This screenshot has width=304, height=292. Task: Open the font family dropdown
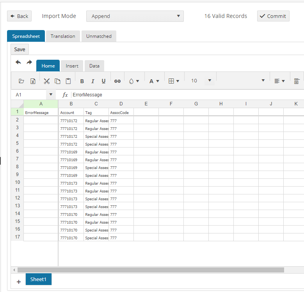pos(263,80)
